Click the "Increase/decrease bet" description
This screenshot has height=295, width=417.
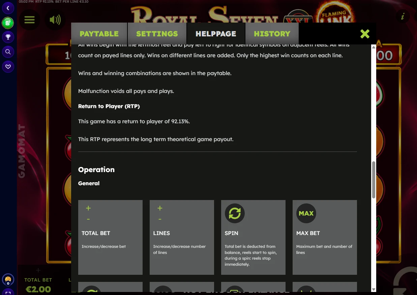104,247
